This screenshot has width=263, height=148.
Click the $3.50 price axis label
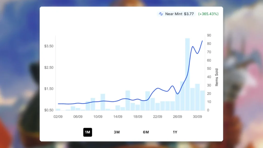coord(49,46)
